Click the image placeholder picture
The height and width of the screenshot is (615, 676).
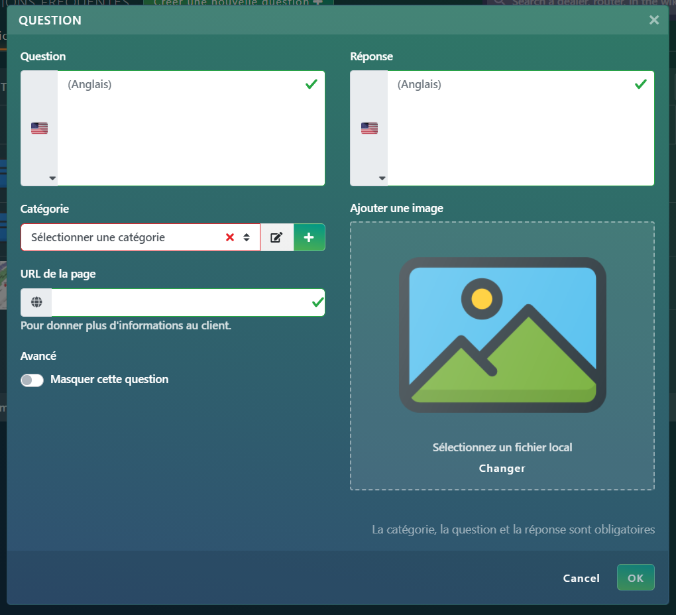(x=502, y=335)
